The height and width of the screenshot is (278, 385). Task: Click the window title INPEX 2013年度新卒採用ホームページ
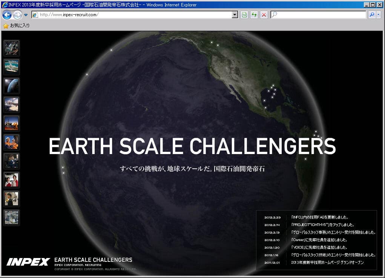tap(45, 5)
